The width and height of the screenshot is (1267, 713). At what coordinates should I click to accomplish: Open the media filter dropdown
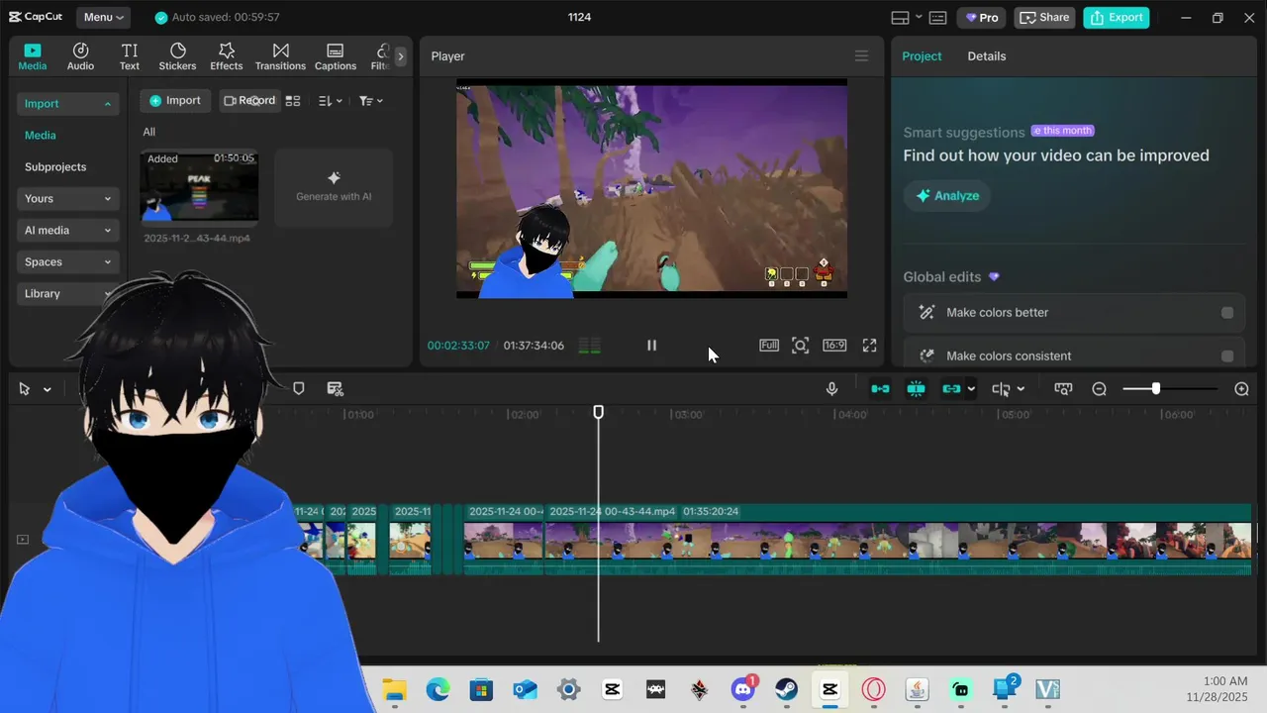[370, 101]
